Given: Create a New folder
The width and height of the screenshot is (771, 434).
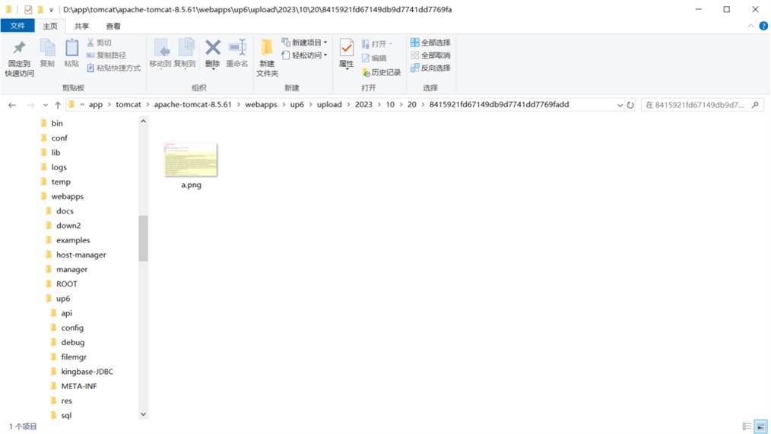Looking at the screenshot, I should tap(267, 58).
